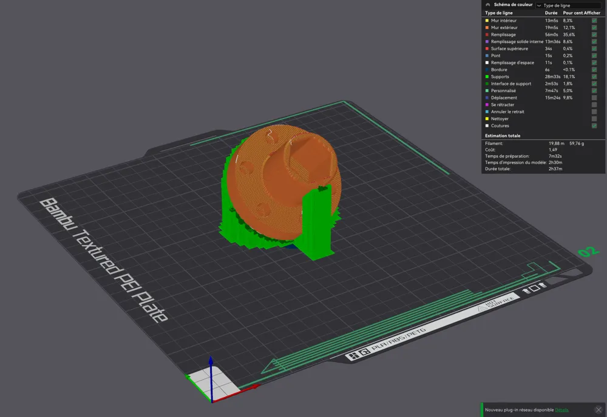
Task: Show Se rétracter moves
Action: click(594, 105)
